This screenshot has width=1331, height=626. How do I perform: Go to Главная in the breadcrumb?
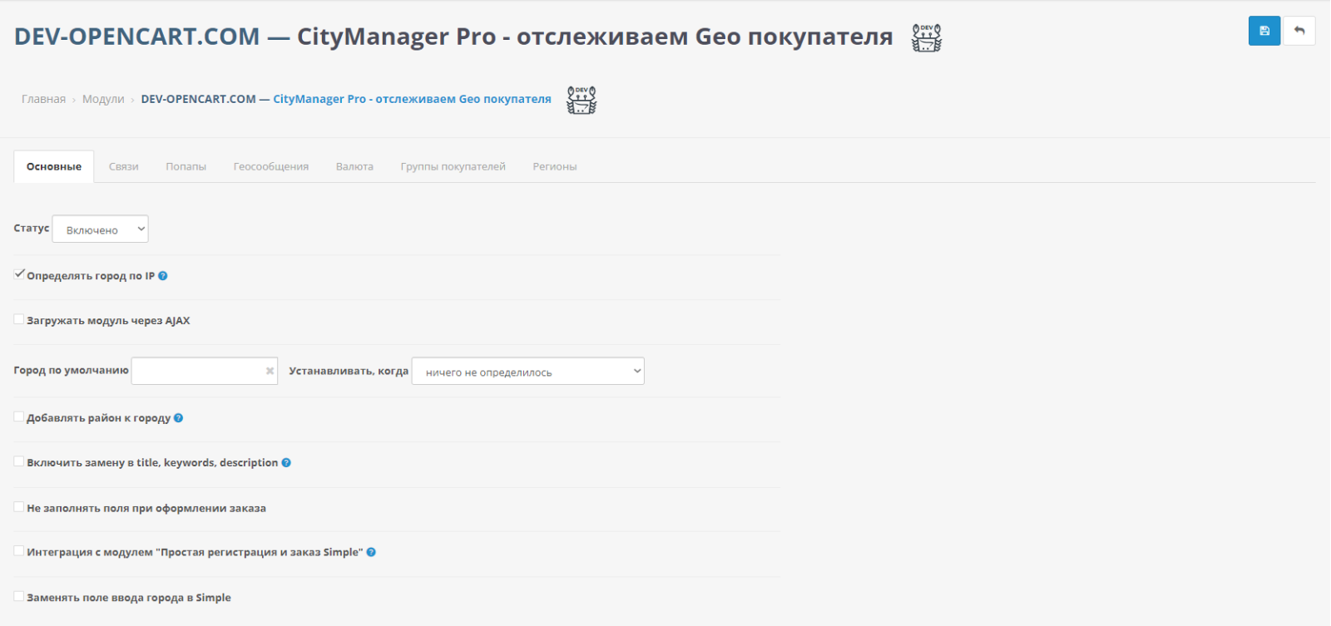(x=43, y=99)
